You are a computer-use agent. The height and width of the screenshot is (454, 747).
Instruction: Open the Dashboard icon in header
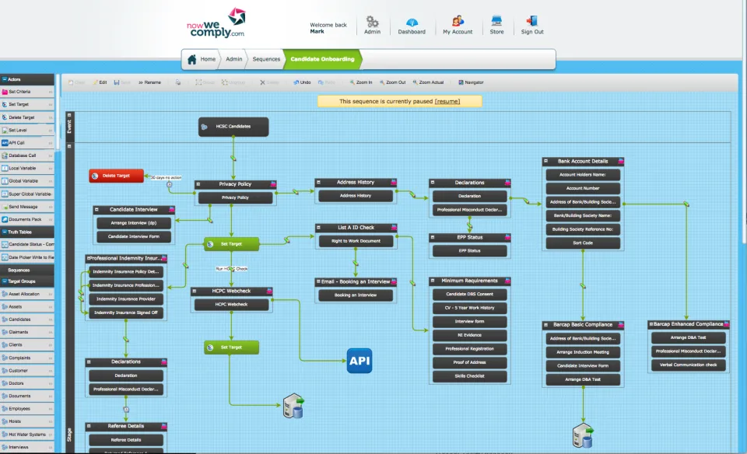(412, 22)
